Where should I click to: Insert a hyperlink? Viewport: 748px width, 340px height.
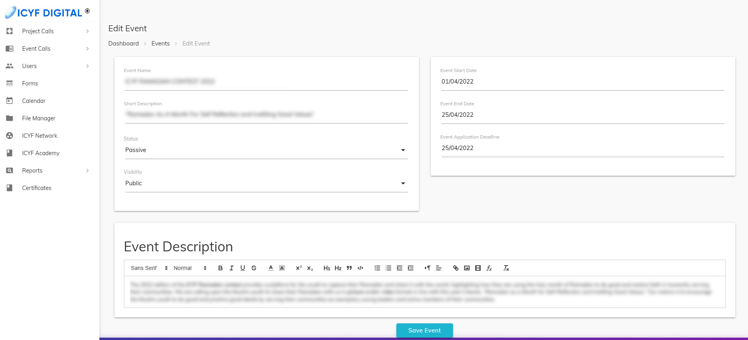[x=456, y=268]
